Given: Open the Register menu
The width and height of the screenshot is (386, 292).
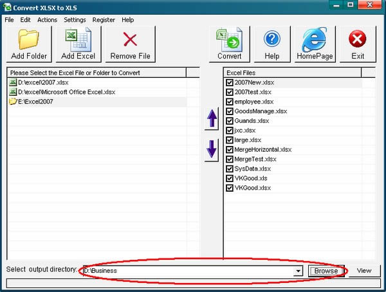Looking at the screenshot, I should tap(104, 20).
